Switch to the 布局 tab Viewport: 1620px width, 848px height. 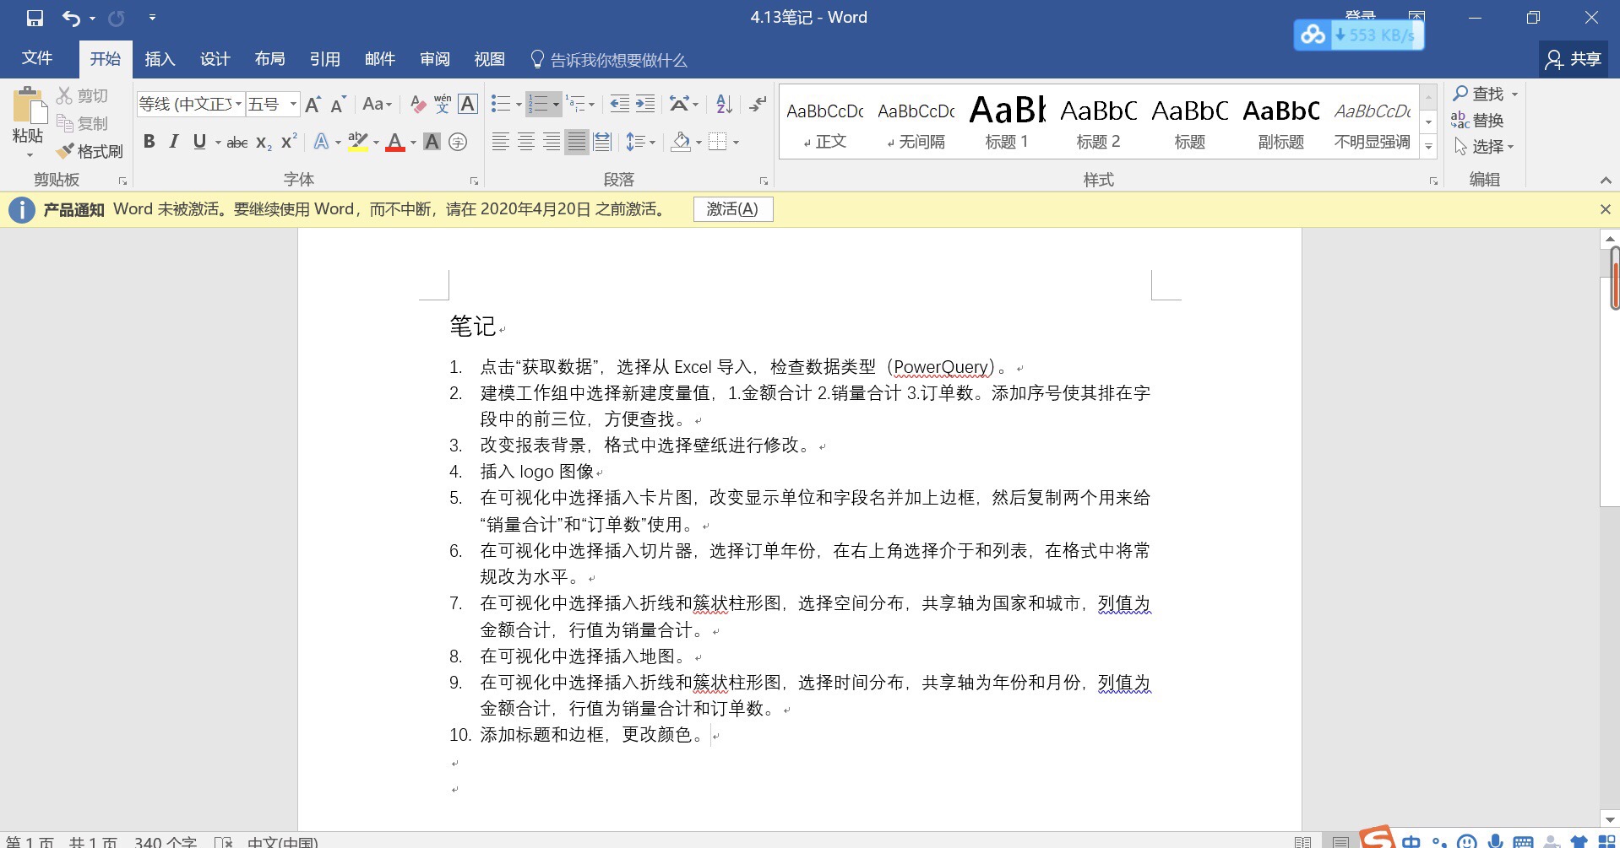[x=269, y=59]
